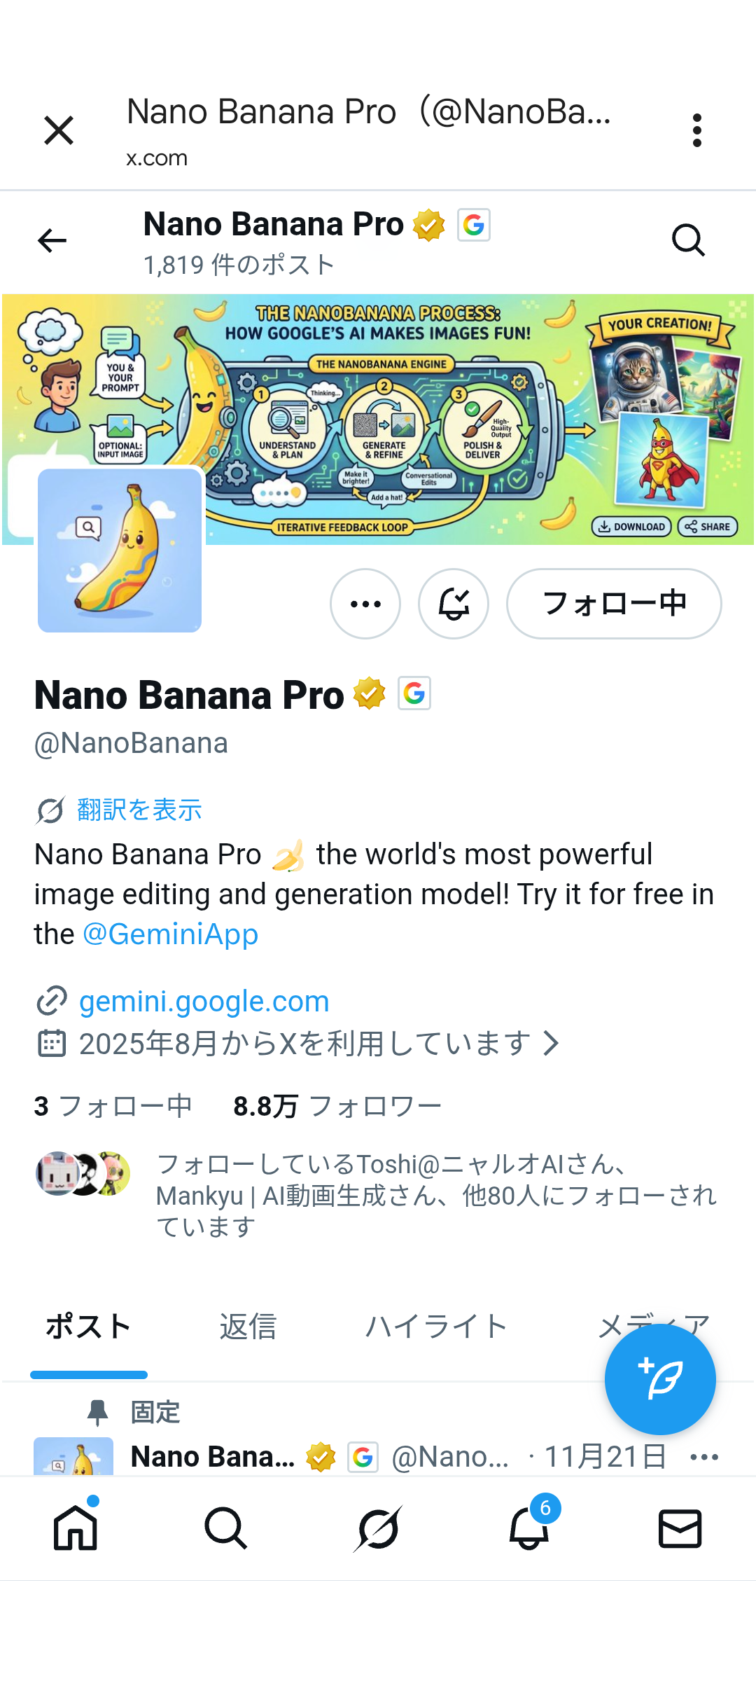
Task: Open the @GeminiApp mention link
Action: 170,934
